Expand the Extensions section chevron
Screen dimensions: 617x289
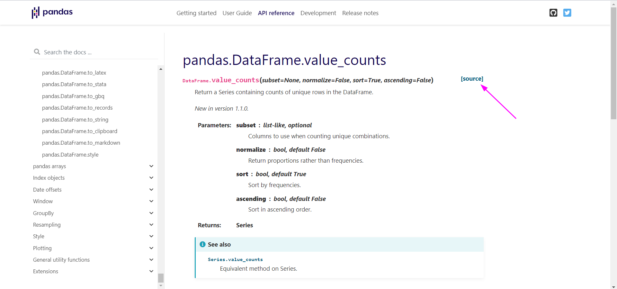[151, 271]
